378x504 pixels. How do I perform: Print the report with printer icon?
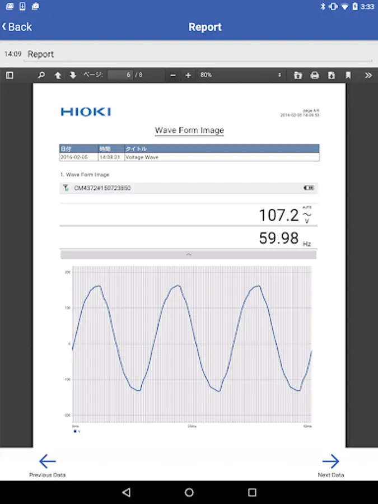(x=315, y=75)
